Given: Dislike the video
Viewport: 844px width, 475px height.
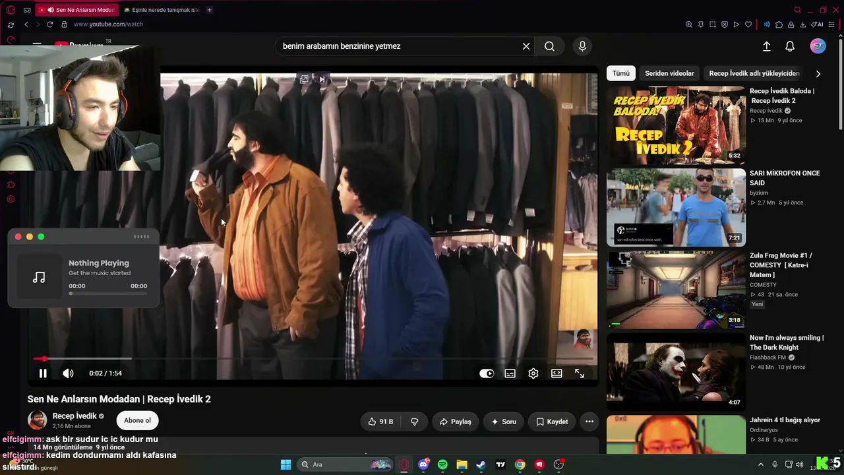Looking at the screenshot, I should coord(415,422).
